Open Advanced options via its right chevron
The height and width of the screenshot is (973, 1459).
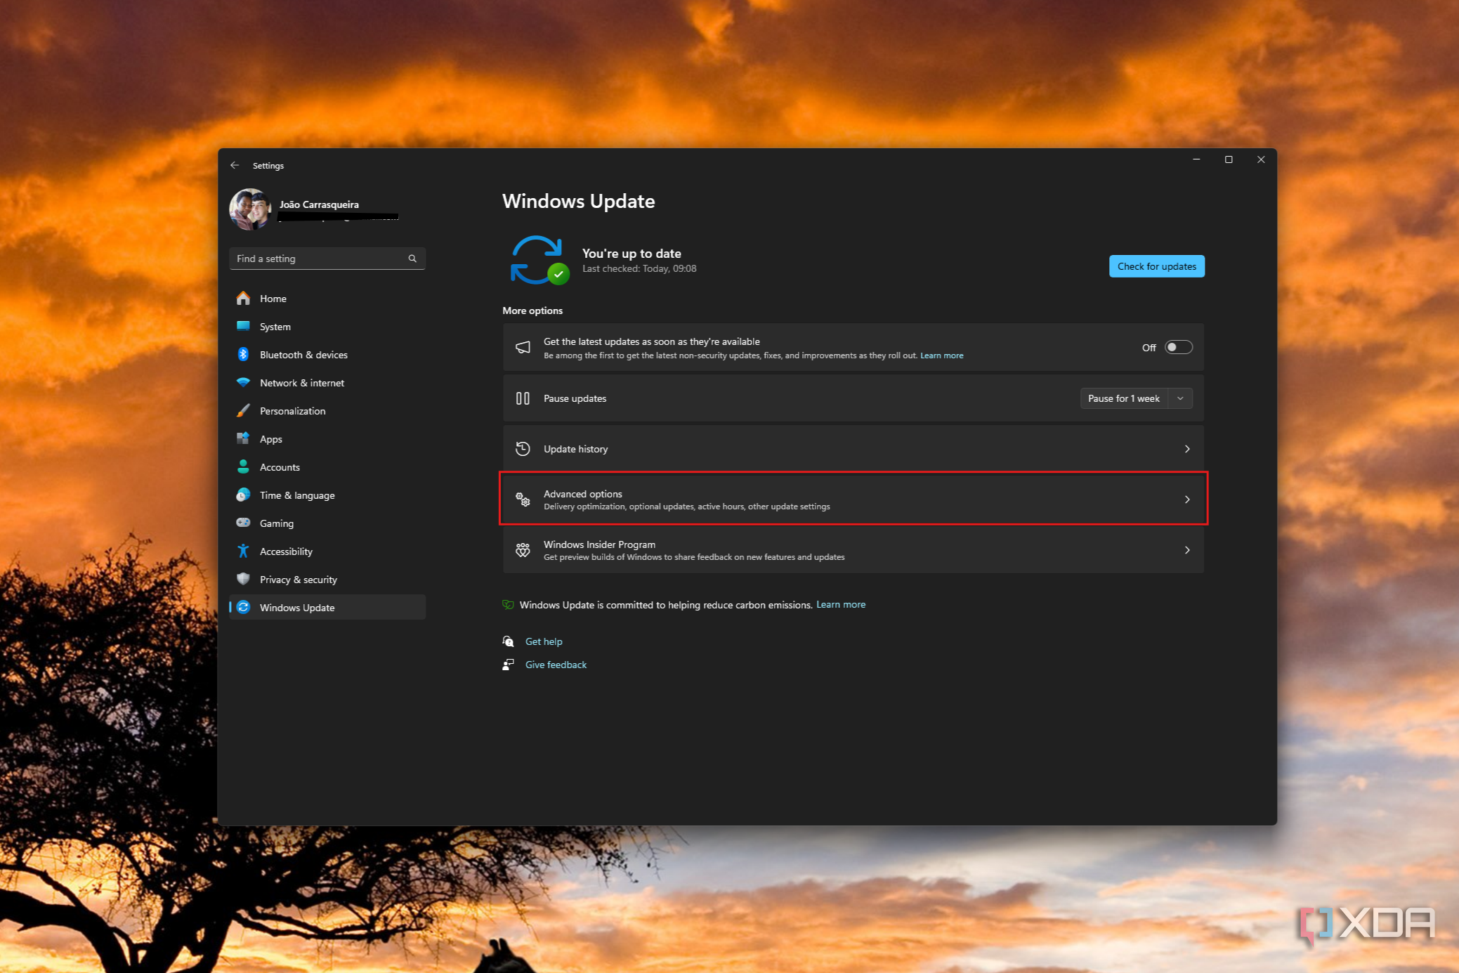1187,499
